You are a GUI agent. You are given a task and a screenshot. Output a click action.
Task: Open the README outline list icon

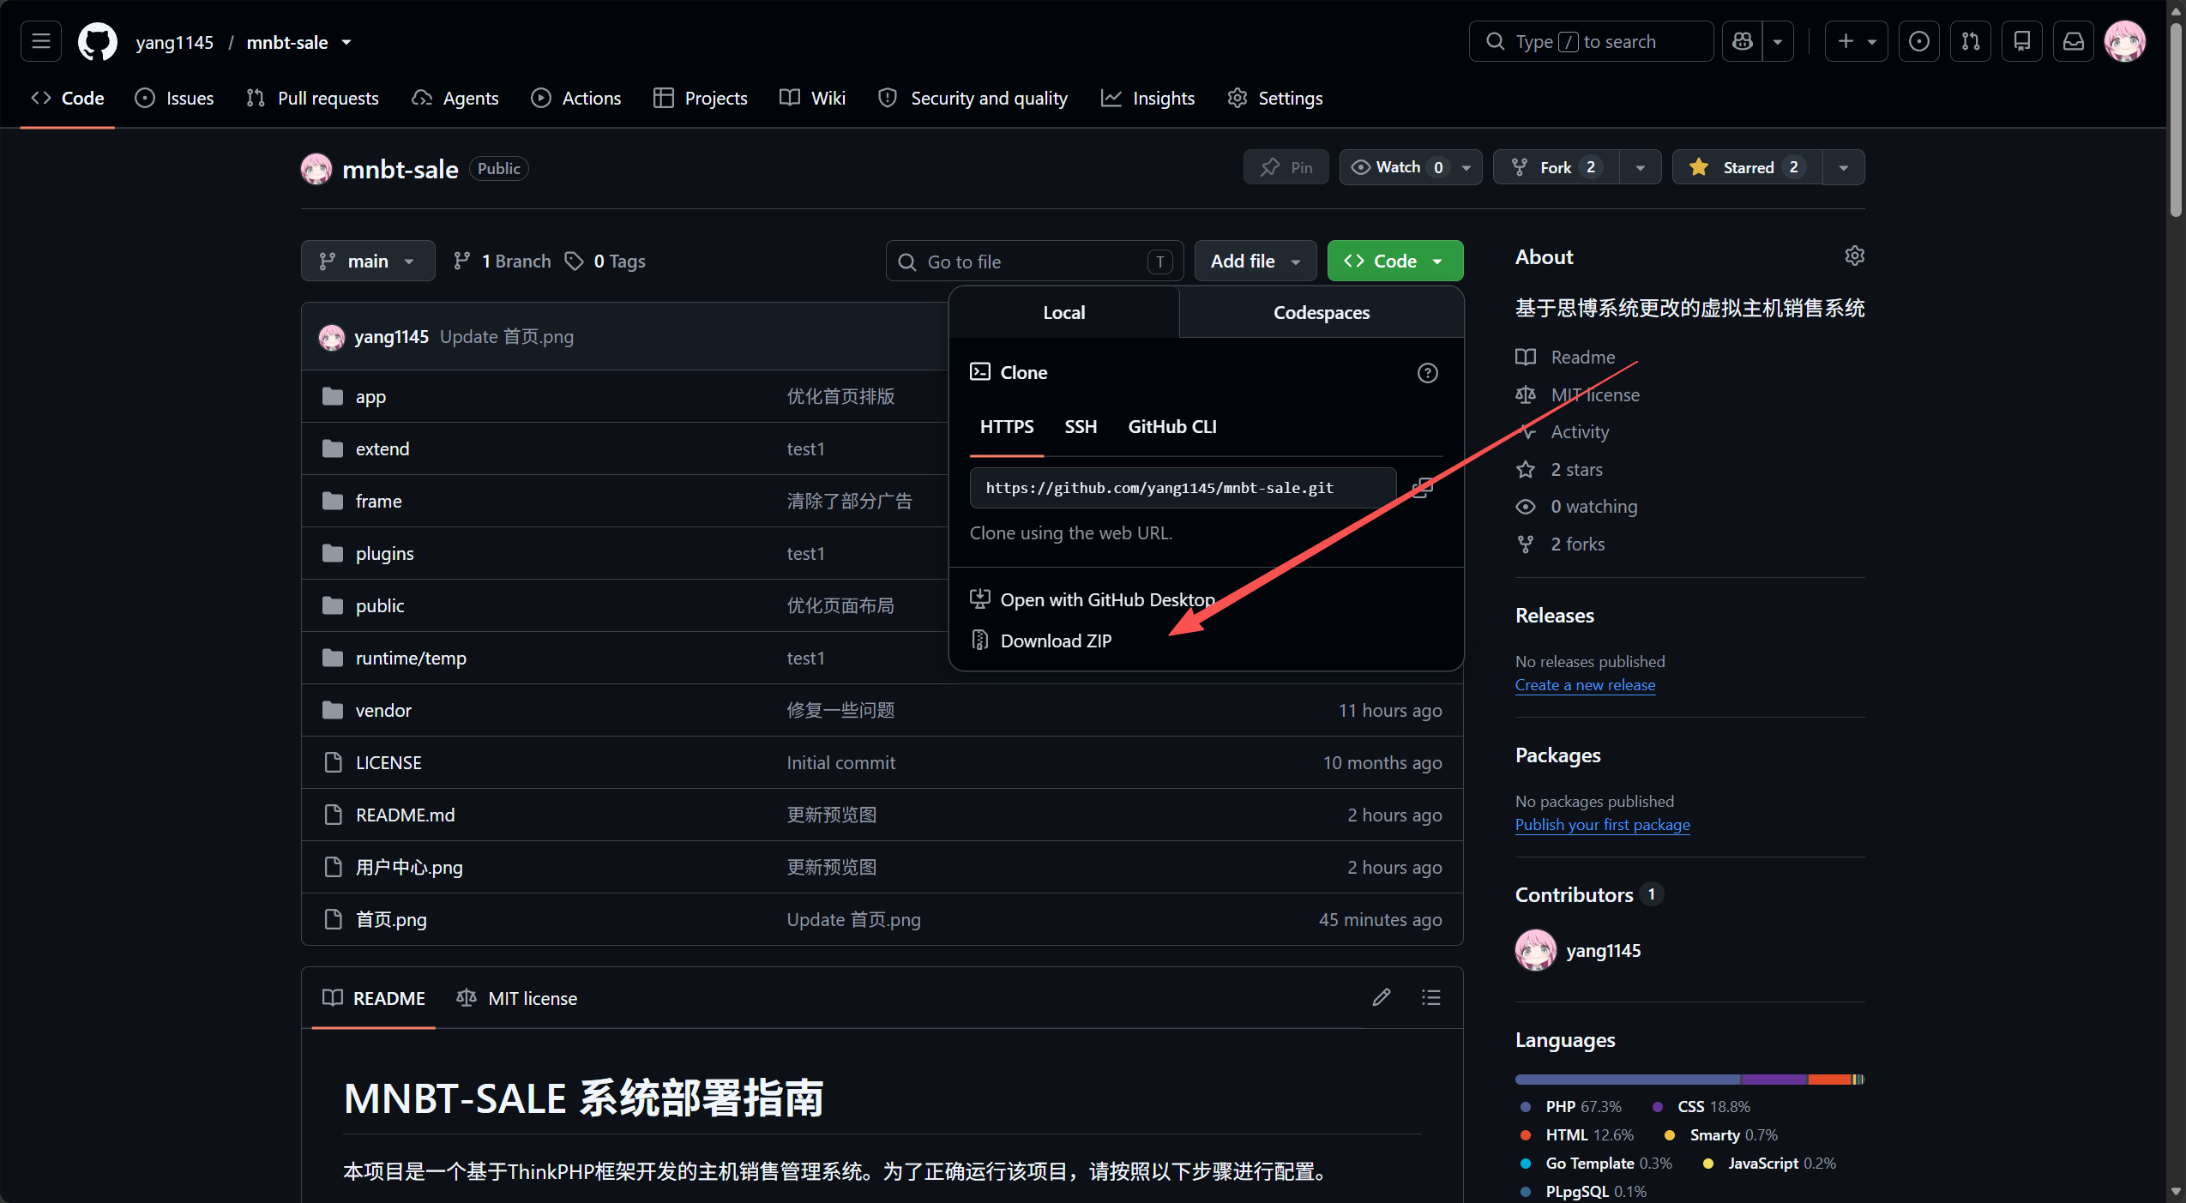click(x=1431, y=997)
